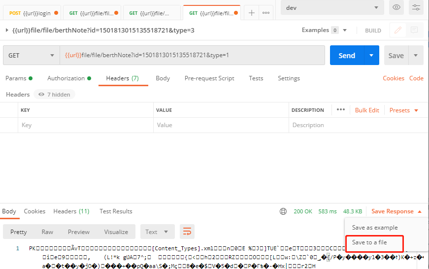Select the request Body tab

163,78
